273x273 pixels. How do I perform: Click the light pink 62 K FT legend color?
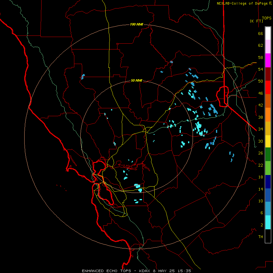(x=268, y=46)
